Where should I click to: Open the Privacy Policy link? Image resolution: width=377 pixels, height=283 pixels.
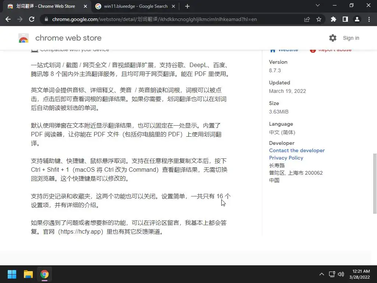(286, 158)
